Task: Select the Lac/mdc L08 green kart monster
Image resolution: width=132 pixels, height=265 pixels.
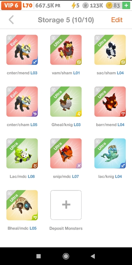Action: point(22,153)
